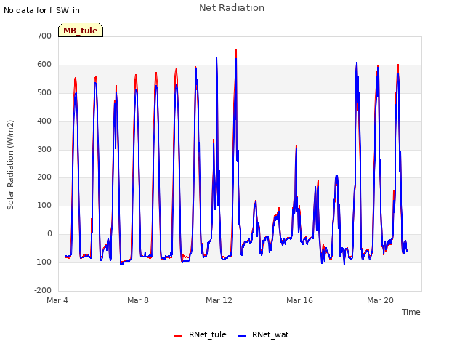Toggle the RNet_wat legend entry
Image resolution: width=465 pixels, height=349 pixels.
point(263,334)
